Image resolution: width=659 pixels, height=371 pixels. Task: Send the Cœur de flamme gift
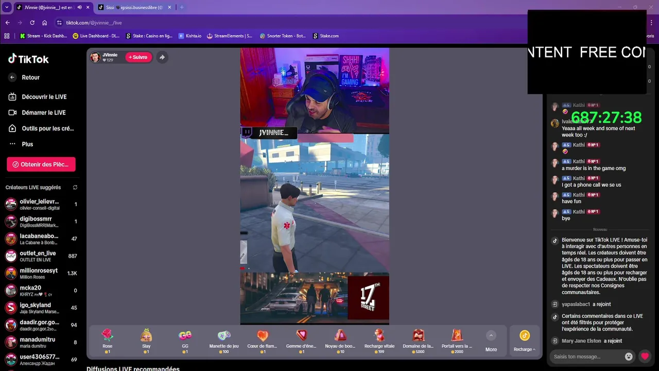pos(263,341)
